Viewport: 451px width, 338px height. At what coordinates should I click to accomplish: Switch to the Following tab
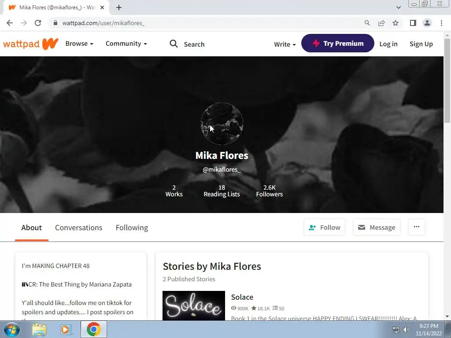132,228
